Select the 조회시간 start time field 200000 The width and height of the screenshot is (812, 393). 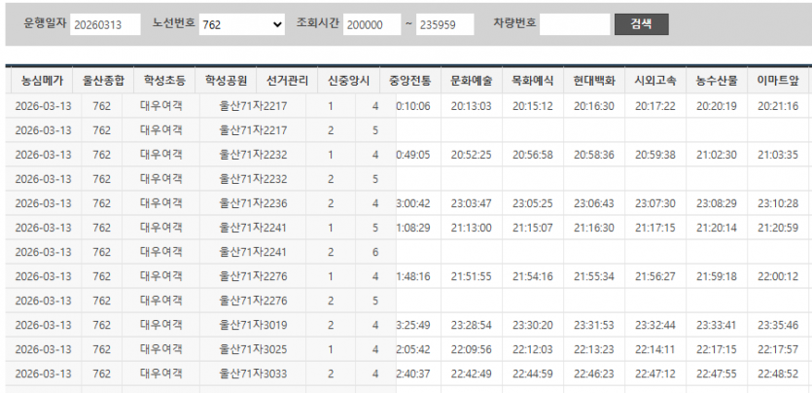coord(371,24)
